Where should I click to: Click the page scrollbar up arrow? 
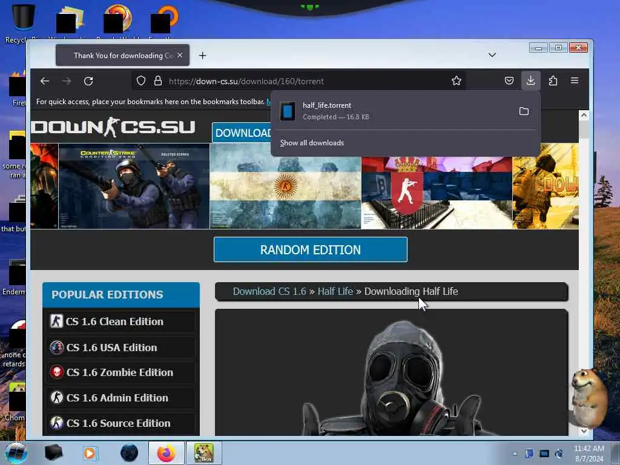(584, 115)
